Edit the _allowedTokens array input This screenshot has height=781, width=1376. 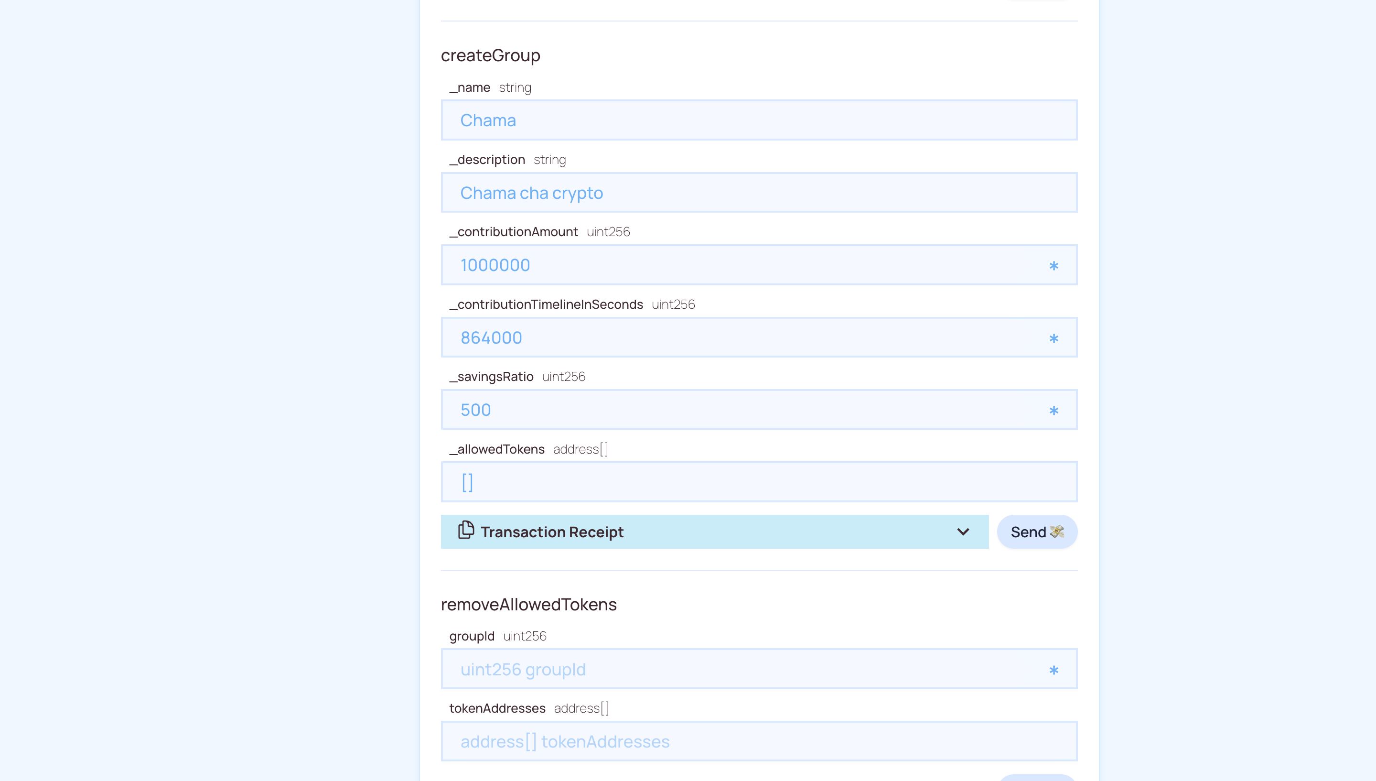click(759, 482)
